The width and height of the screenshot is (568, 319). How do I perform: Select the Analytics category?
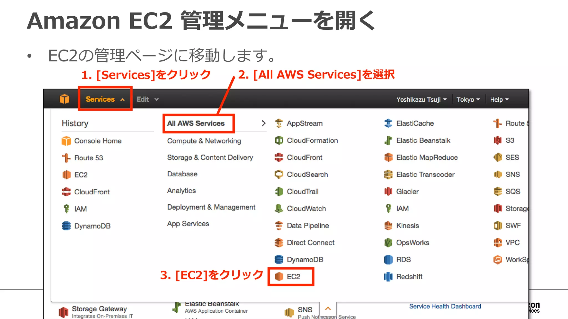pos(181,191)
